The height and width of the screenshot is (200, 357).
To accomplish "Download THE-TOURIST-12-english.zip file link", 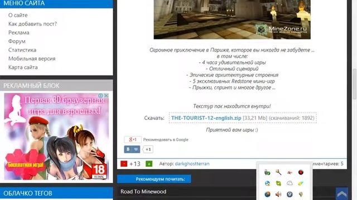I will 206,118.
